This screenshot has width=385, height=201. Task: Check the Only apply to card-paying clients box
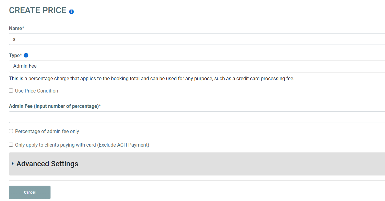point(11,145)
